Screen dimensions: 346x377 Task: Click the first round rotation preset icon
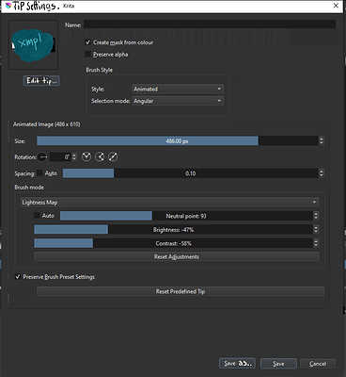86,156
